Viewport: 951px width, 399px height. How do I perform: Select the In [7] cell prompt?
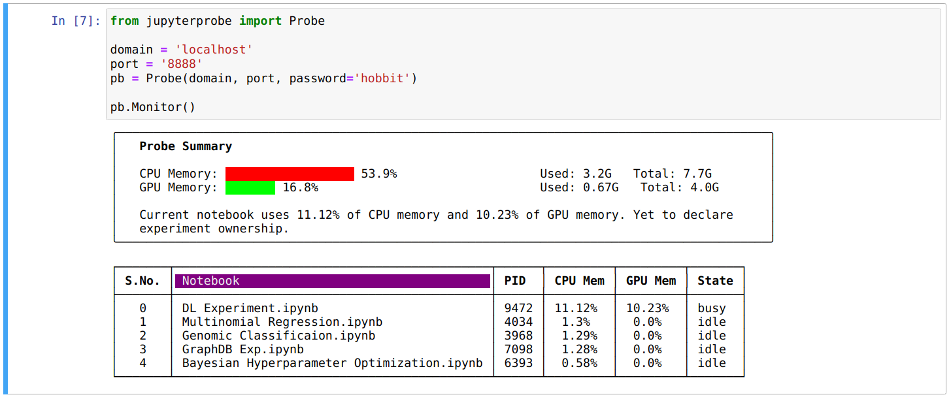pyautogui.click(x=76, y=21)
